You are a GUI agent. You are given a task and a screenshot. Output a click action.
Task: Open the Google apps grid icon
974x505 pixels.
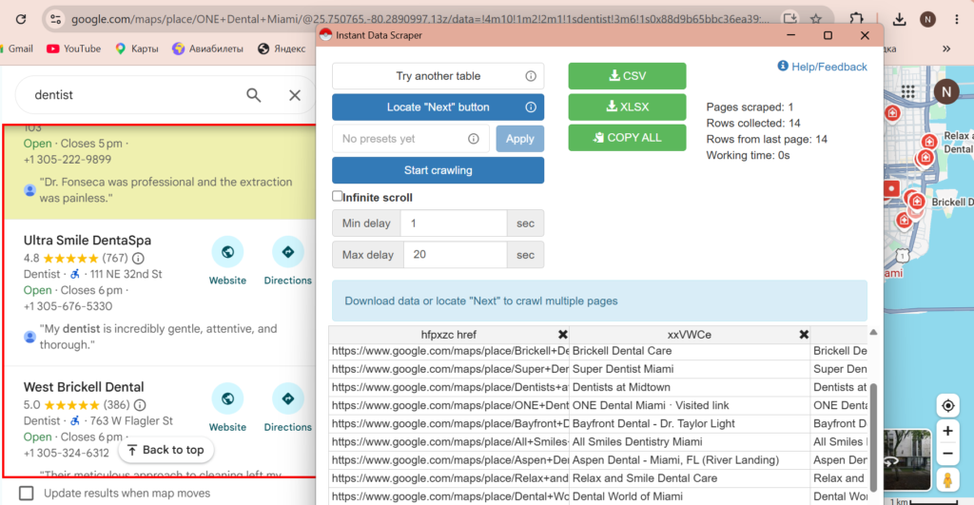click(908, 92)
